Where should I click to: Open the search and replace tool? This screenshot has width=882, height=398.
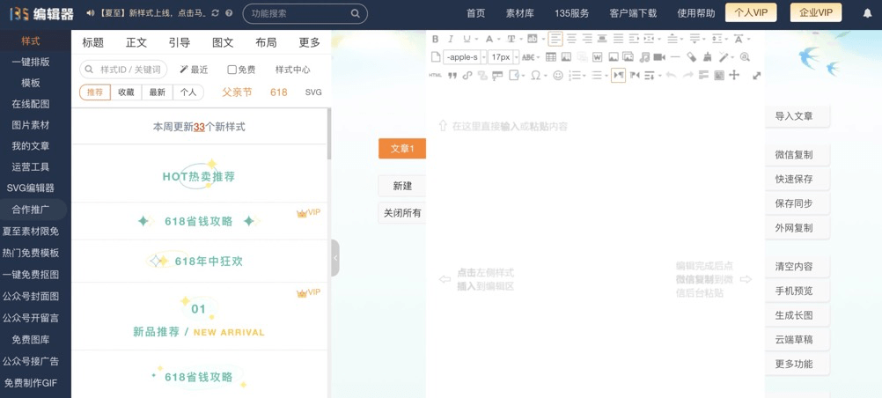point(745,57)
